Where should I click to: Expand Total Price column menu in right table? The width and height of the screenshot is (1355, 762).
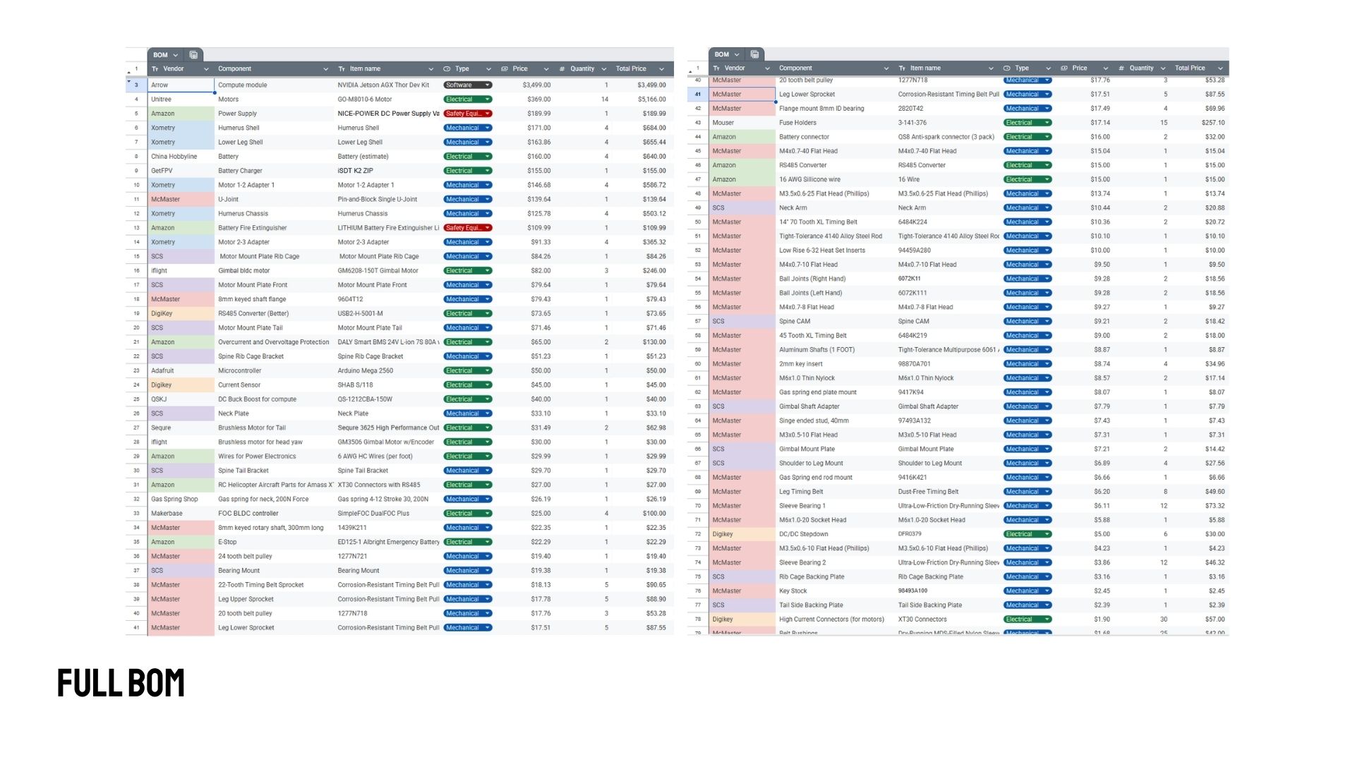[x=1220, y=68]
